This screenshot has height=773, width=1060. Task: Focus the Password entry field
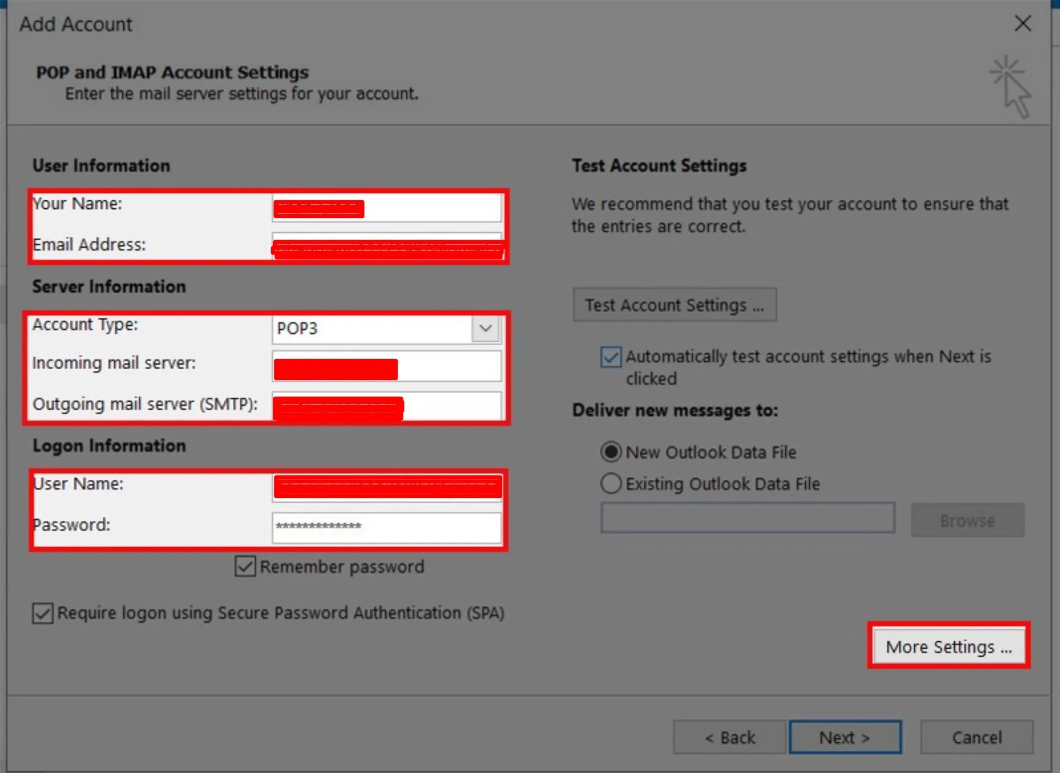[386, 526]
